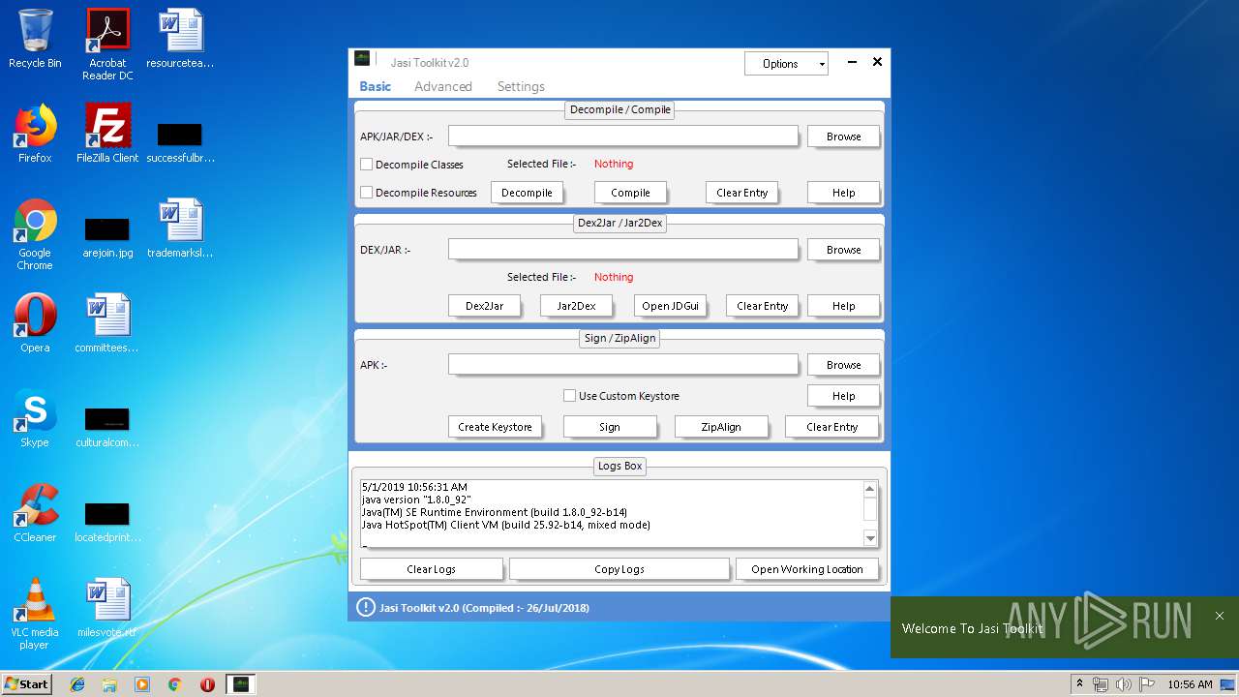This screenshot has height=697, width=1239.
Task: Open the Windows Start menu
Action: (27, 684)
